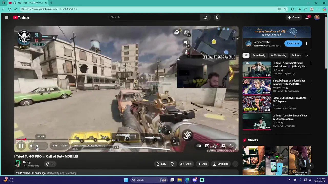The image size is (328, 184).
Task: Open La Tone Legends video thumbnail
Action: (257, 69)
